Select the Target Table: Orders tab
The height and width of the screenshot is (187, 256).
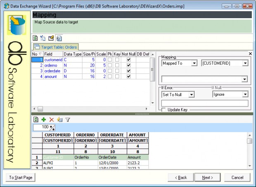click(x=56, y=47)
